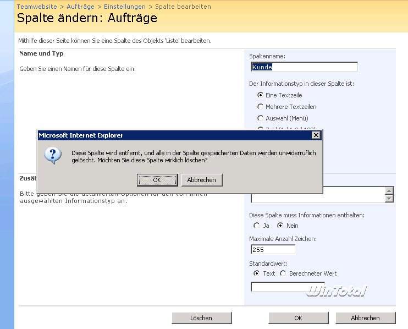Image resolution: width=408 pixels, height=329 pixels.
Task: Close the Microsoft Internet Explorer dialog
Action: pyautogui.click(x=316, y=135)
